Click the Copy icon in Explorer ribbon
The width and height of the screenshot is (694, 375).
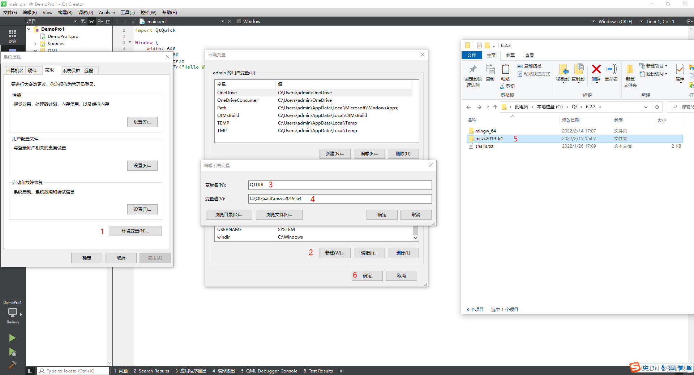pyautogui.click(x=490, y=69)
